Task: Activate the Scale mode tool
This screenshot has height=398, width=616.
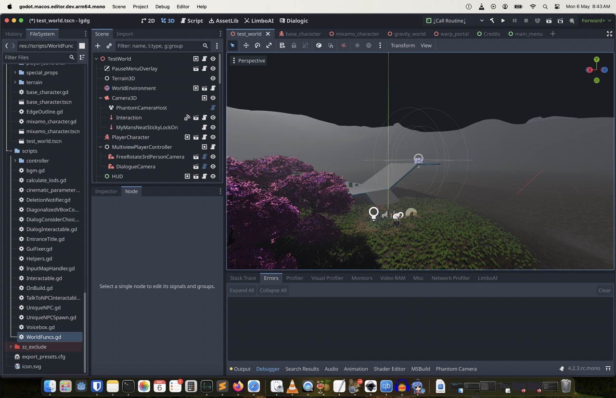Action: pyautogui.click(x=269, y=45)
